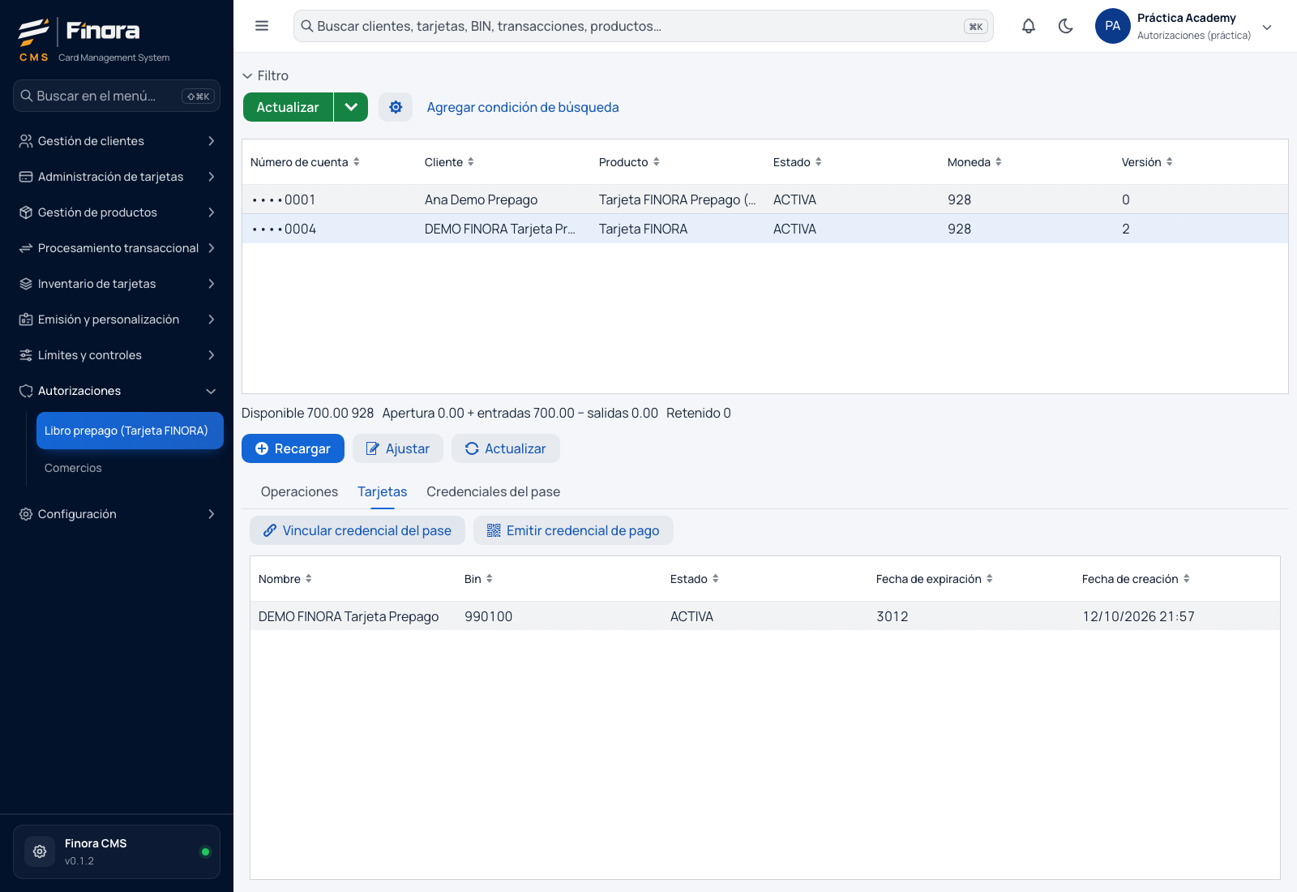Image resolution: width=1297 pixels, height=892 pixels.
Task: Select Libro prepago (Tarjeta FINORA) menu item
Action: click(x=130, y=431)
